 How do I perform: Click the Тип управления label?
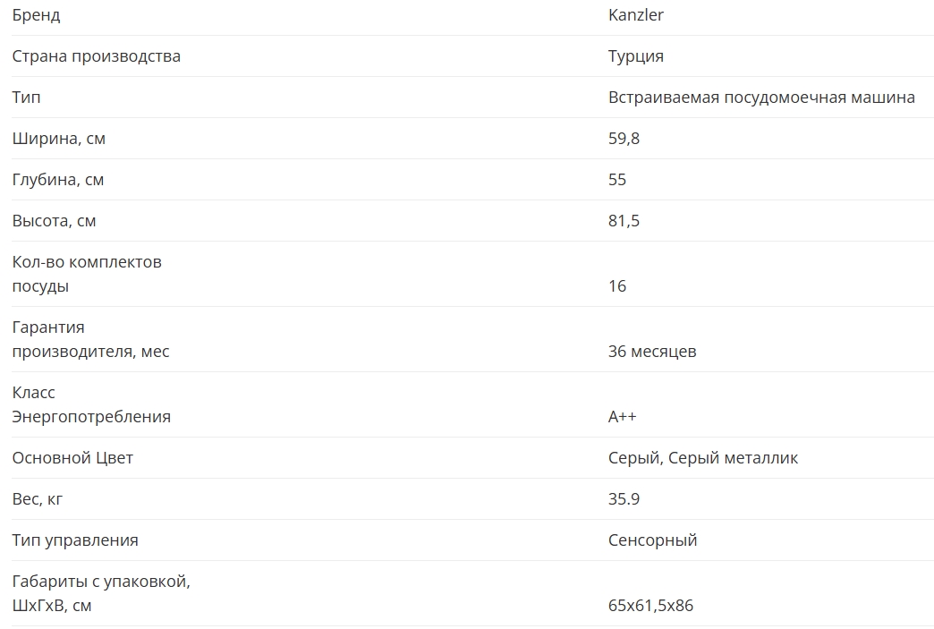pos(75,540)
